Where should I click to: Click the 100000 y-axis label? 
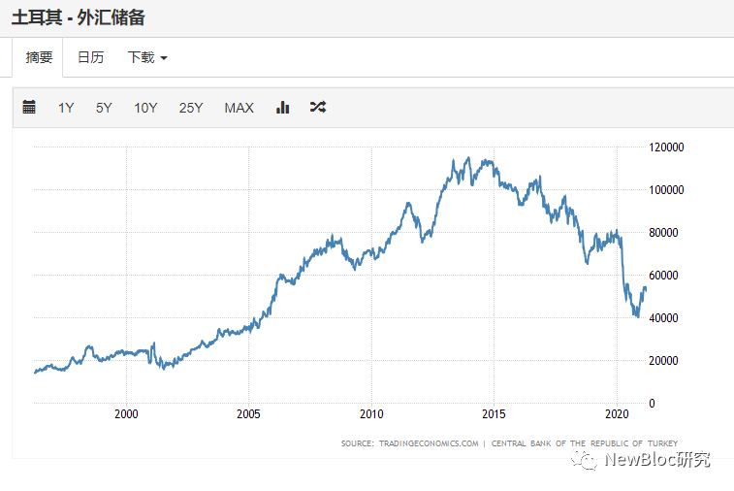click(666, 190)
